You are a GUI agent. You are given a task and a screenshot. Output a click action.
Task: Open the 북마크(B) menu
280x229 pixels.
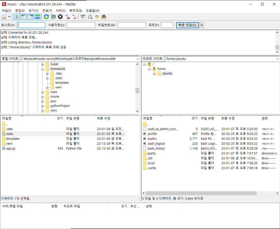[x=76, y=11]
